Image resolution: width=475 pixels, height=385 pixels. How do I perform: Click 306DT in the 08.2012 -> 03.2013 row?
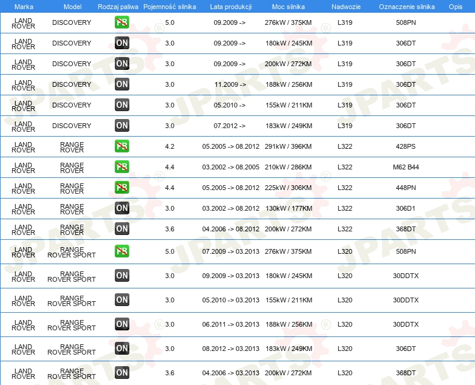pos(406,349)
